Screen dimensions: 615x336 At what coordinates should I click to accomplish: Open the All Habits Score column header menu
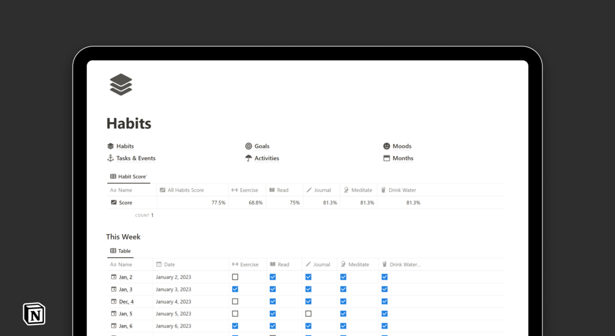(x=193, y=190)
